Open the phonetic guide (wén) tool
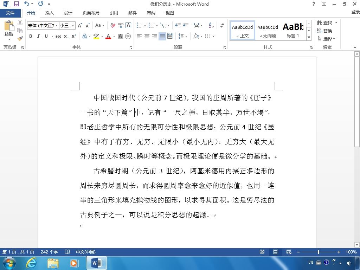360x270 pixels. pyautogui.click(x=121, y=25)
